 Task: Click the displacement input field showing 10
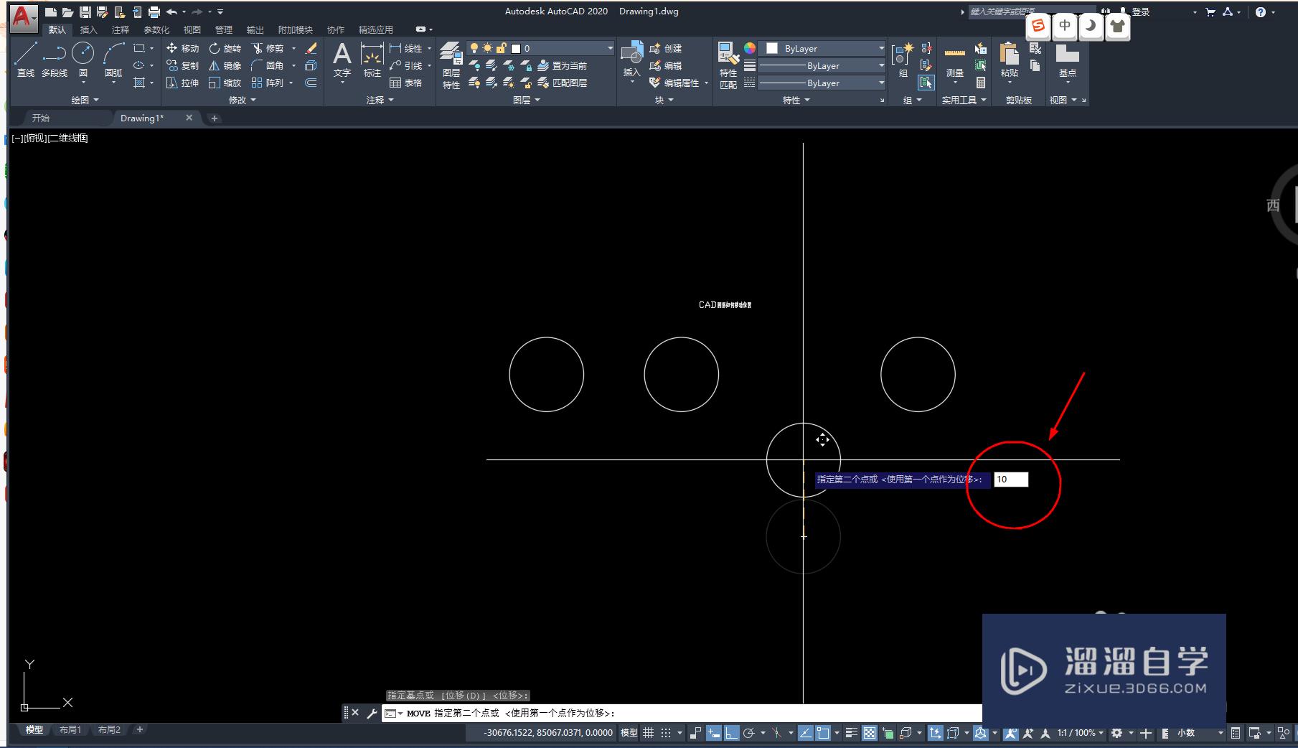[x=1011, y=480]
